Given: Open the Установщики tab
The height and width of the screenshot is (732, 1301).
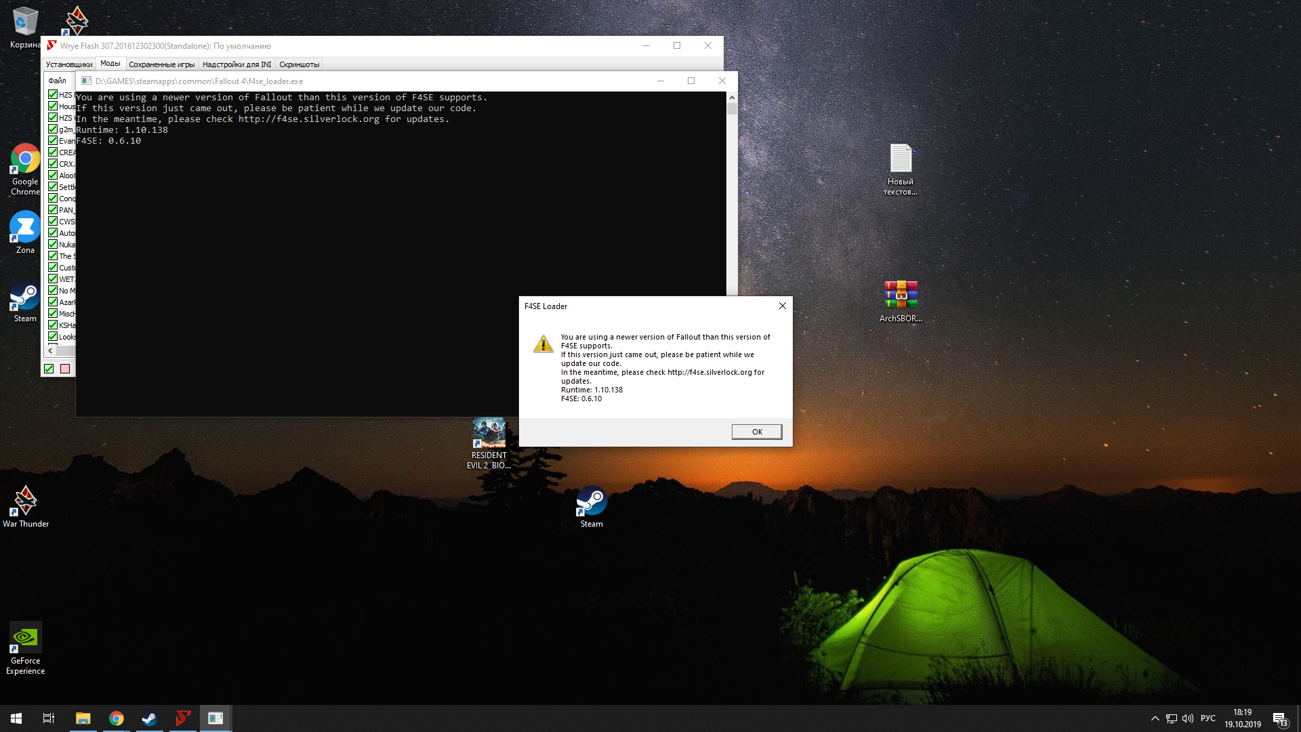Looking at the screenshot, I should tap(68, 64).
